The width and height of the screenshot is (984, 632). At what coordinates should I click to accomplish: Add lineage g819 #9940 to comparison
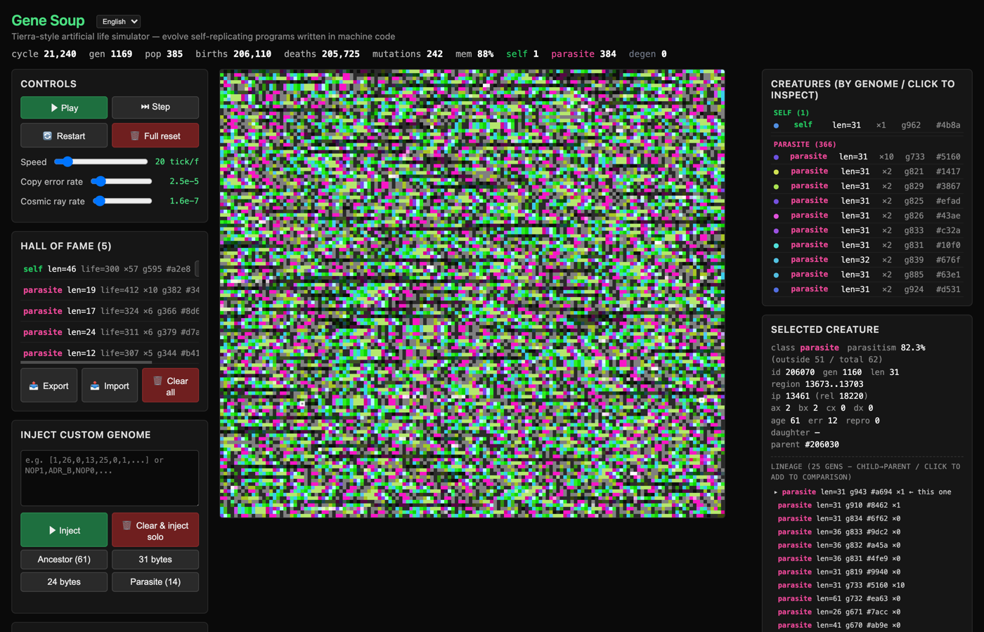(x=867, y=572)
